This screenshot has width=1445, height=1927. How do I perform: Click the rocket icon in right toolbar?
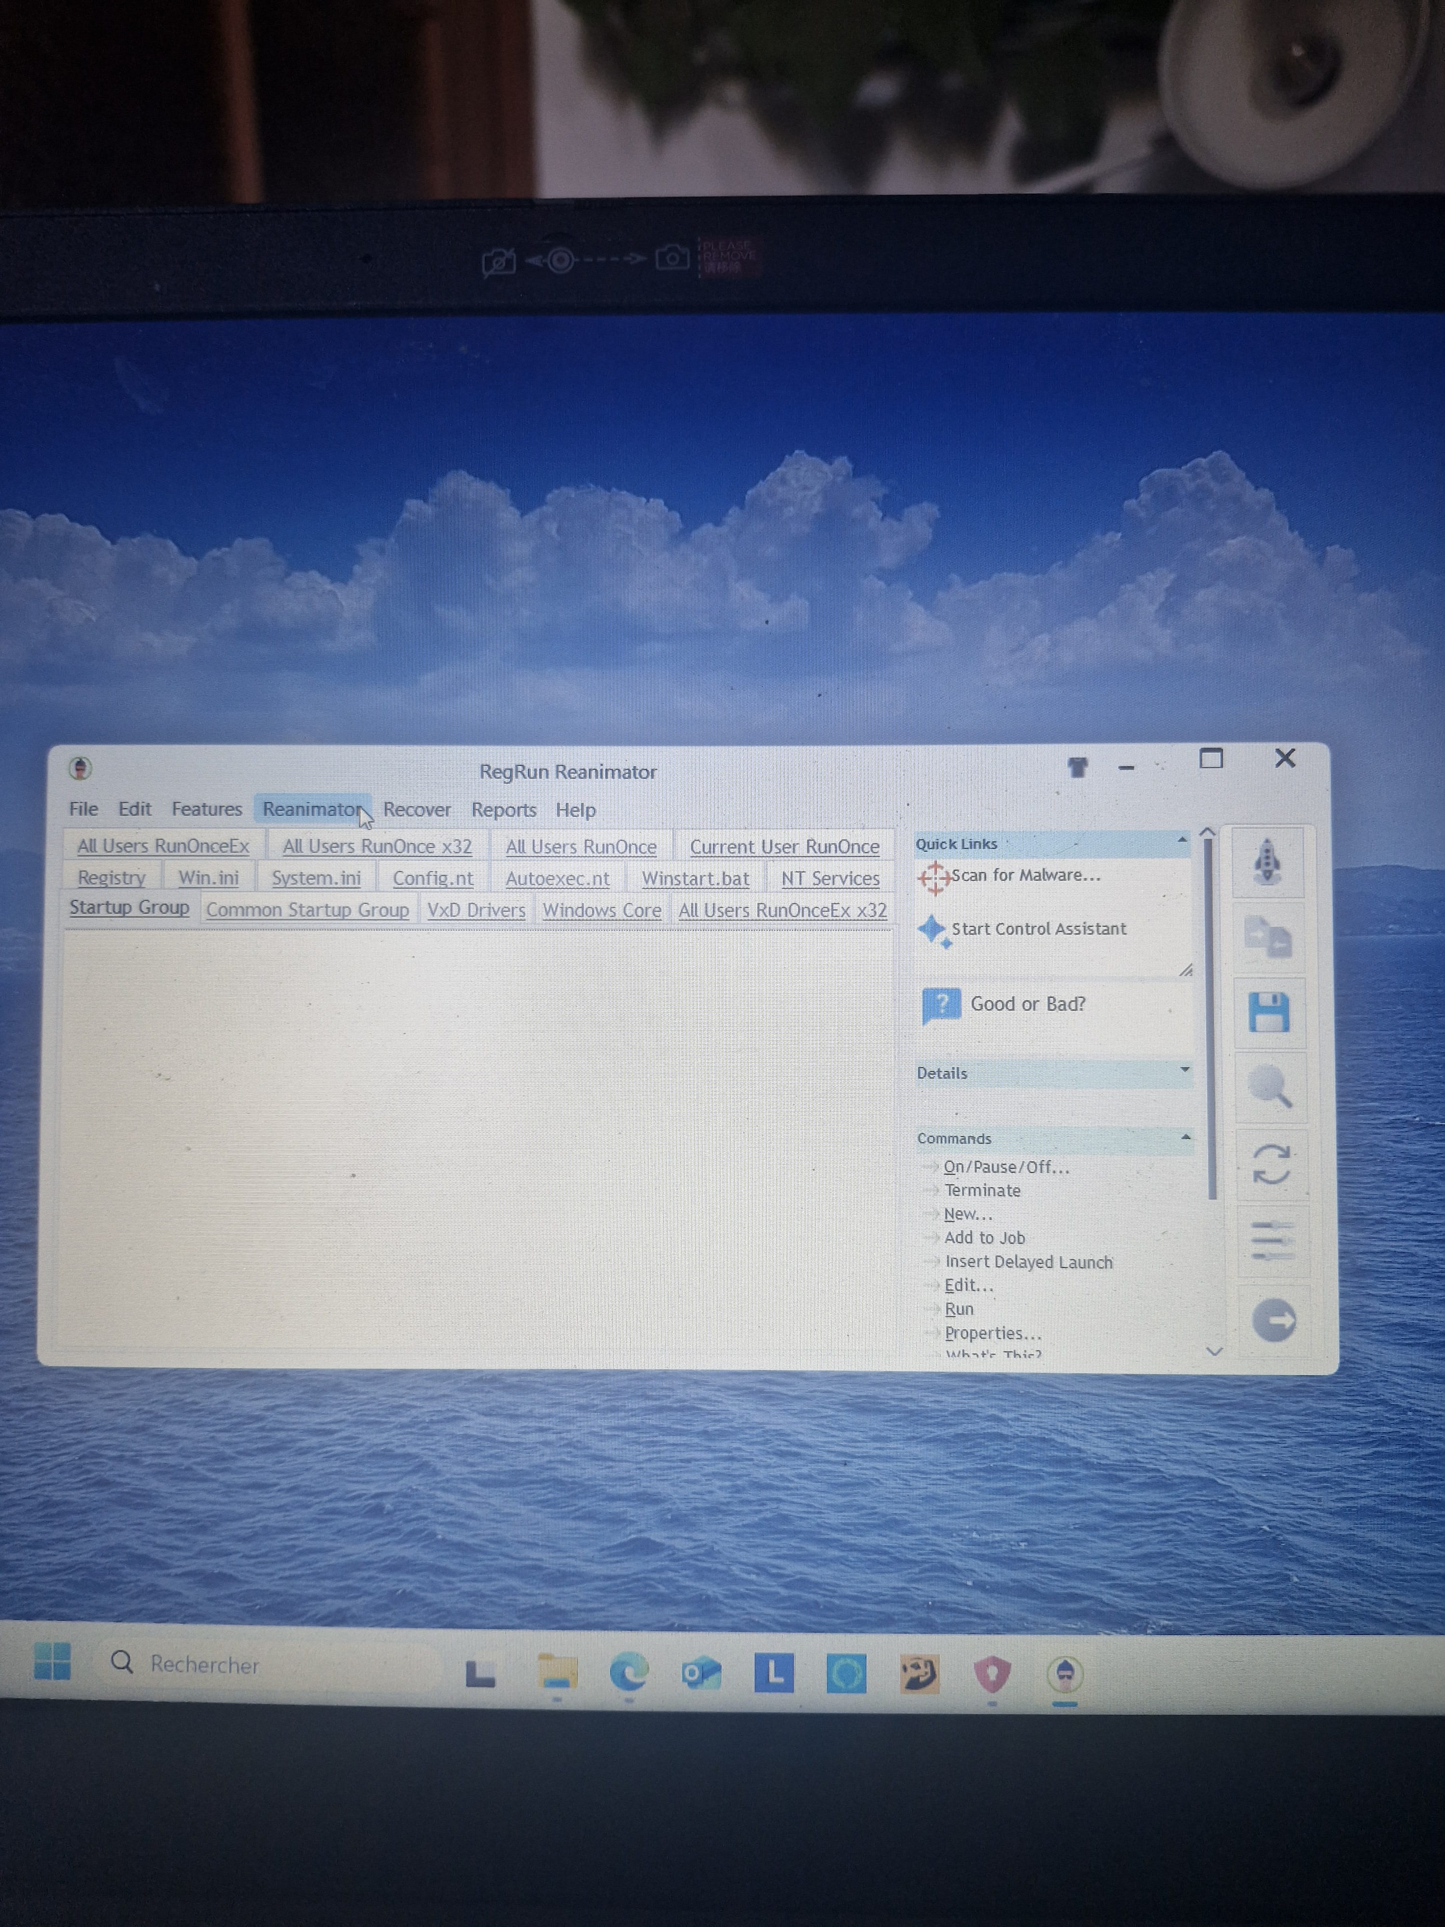(x=1267, y=861)
